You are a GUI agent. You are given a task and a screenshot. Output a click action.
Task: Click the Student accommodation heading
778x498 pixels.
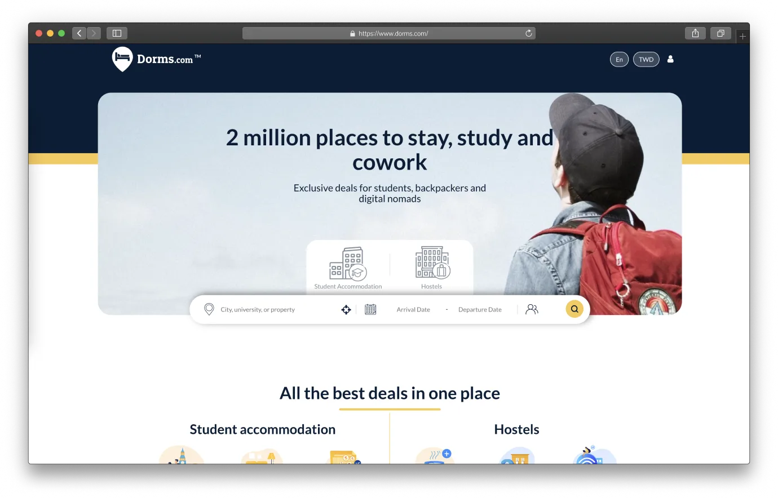pos(263,429)
